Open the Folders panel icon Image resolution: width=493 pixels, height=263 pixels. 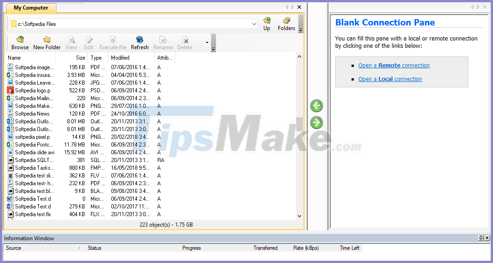[x=286, y=22]
